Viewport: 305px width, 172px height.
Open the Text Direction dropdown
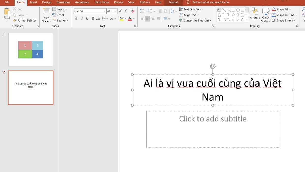(191, 9)
